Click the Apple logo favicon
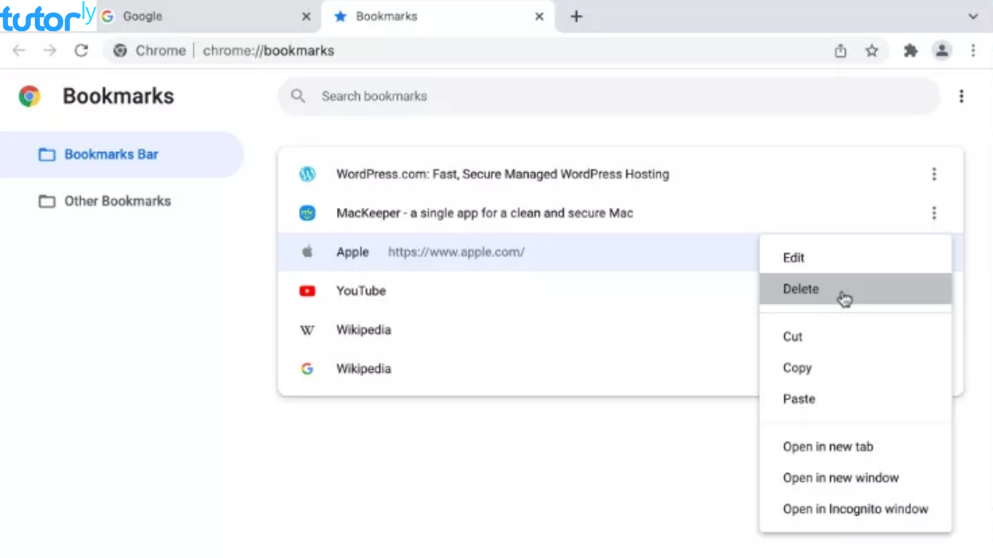The image size is (993, 558). [307, 251]
